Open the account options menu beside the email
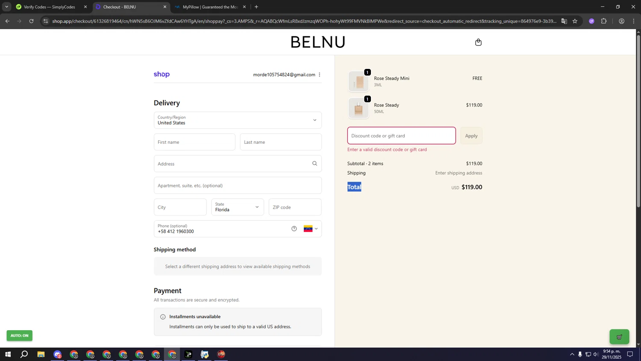The image size is (641, 361). (319, 74)
